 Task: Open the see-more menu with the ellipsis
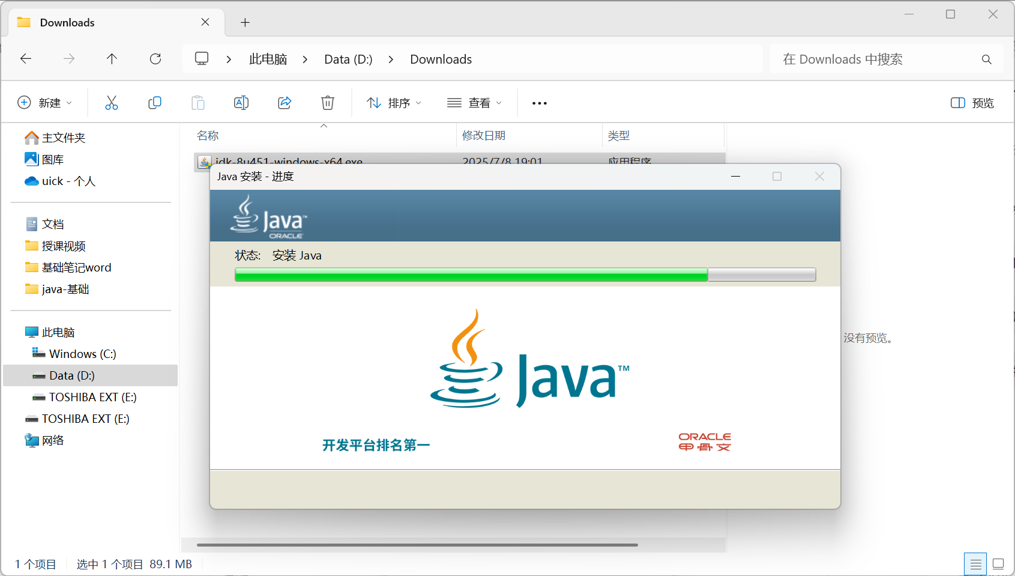(x=538, y=102)
